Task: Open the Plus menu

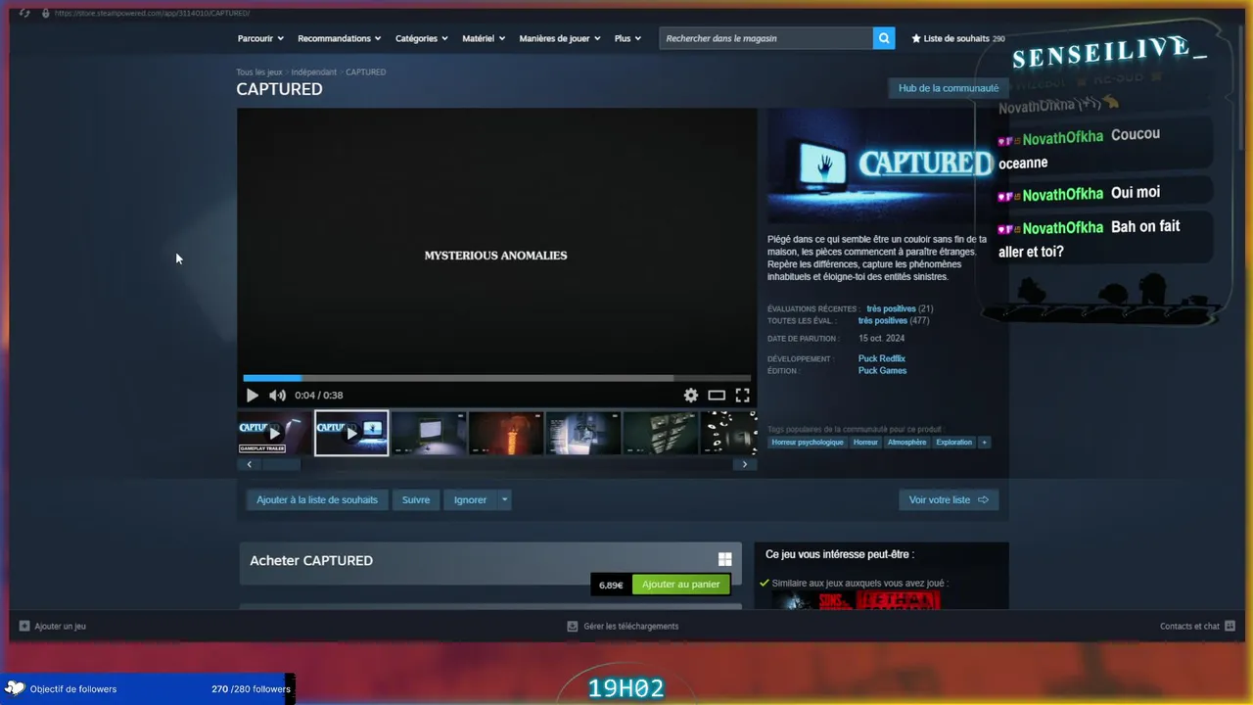Action: click(627, 38)
